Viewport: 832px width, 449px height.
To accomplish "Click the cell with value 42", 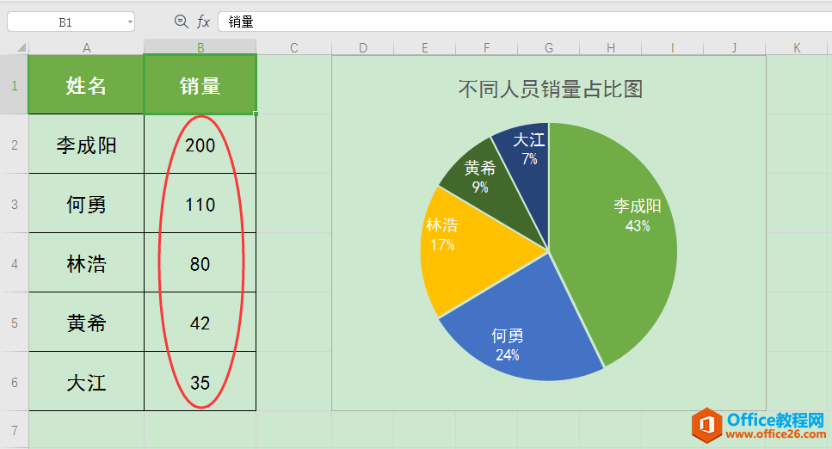I will point(200,323).
